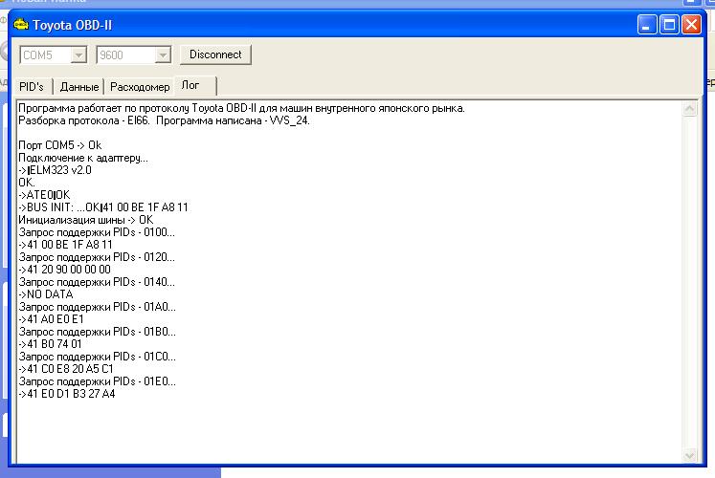Click the log line 'Порт COM5 -> Ok'
The height and width of the screenshot is (478, 715).
pyautogui.click(x=59, y=145)
